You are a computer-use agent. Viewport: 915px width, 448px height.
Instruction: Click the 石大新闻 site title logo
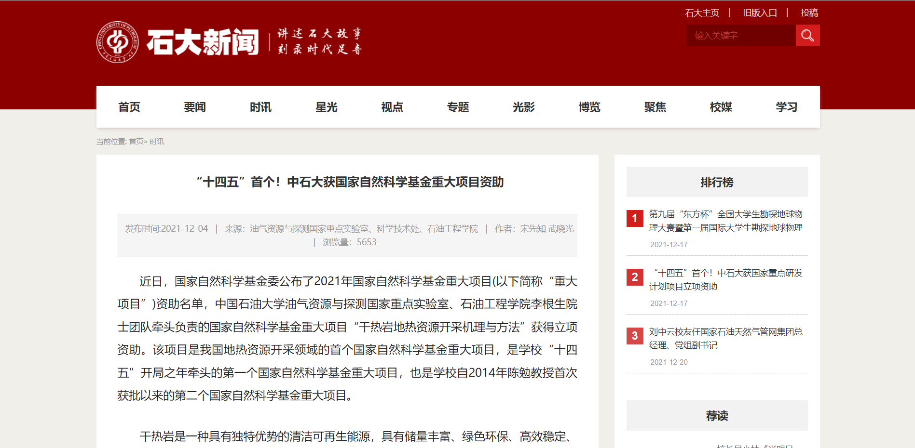coord(203,42)
